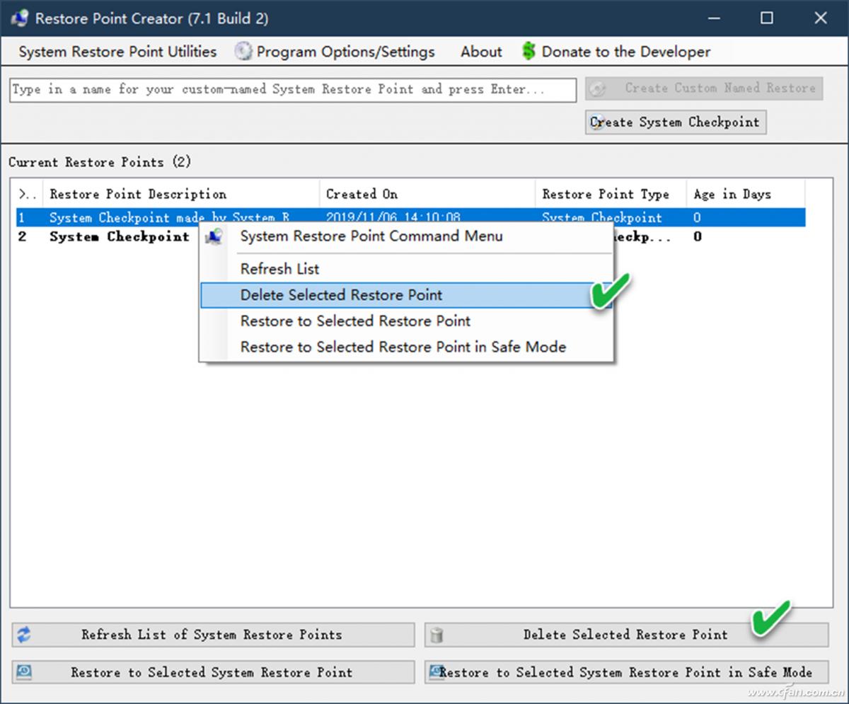This screenshot has height=704, width=849.
Task: Click the Safe Mode restore button icon
Action: click(x=437, y=671)
